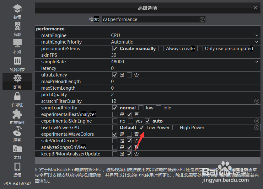Edit the maxPreloadLength value field
Screen dimensions: 263x189
tap(185, 81)
